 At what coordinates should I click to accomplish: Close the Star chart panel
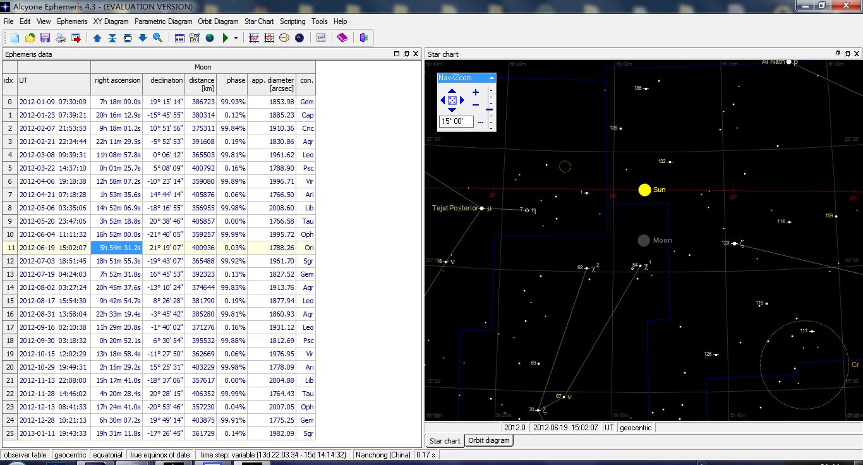pyautogui.click(x=857, y=54)
